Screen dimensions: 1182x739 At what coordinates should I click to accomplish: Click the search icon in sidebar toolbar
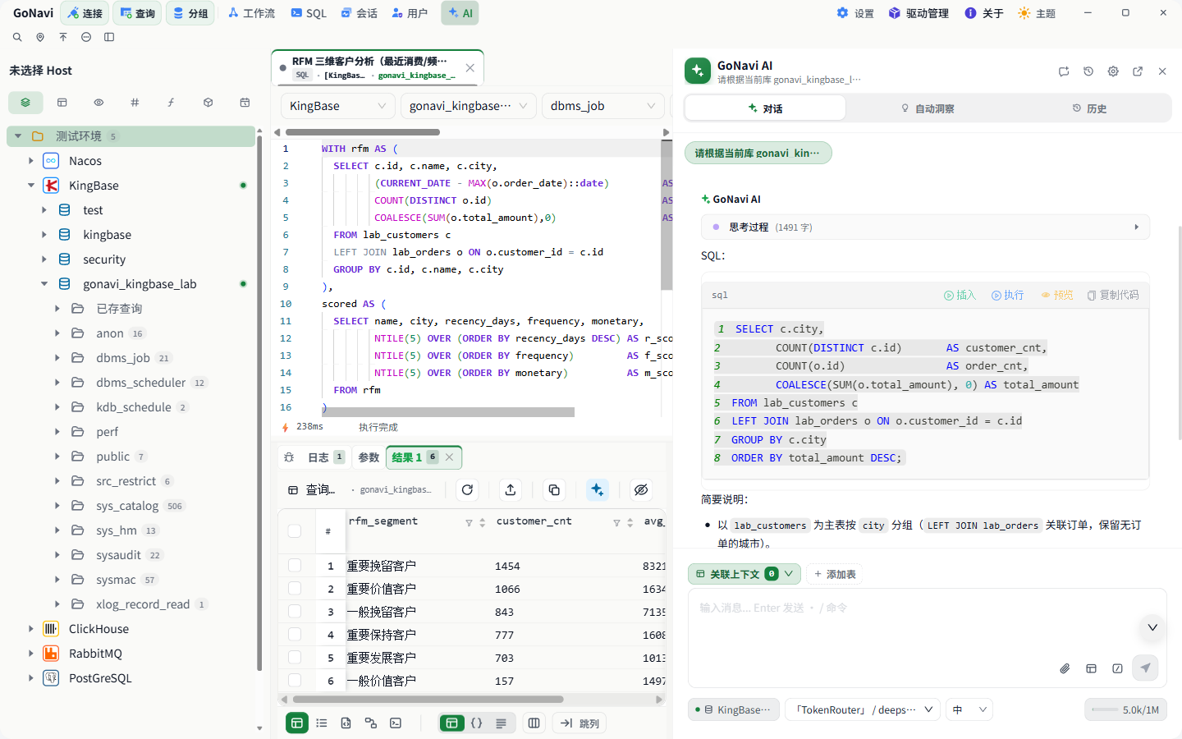click(x=17, y=37)
